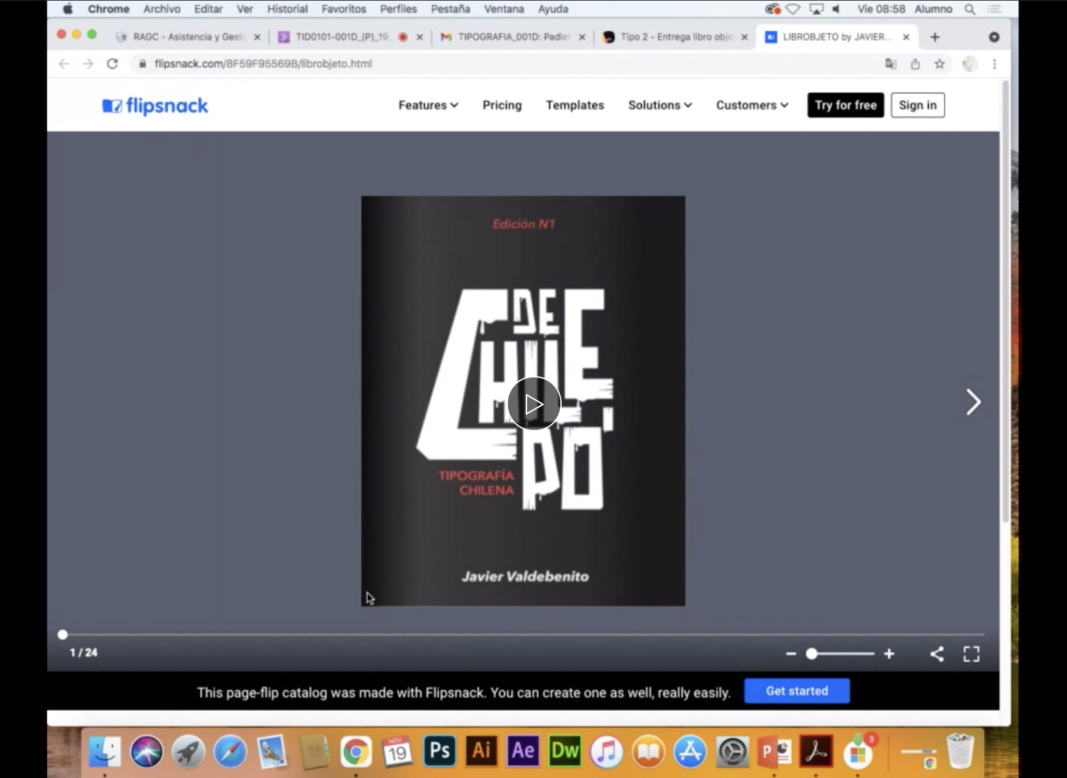The image size is (1067, 778).
Task: Click the zoom out minus icon
Action: click(x=791, y=654)
